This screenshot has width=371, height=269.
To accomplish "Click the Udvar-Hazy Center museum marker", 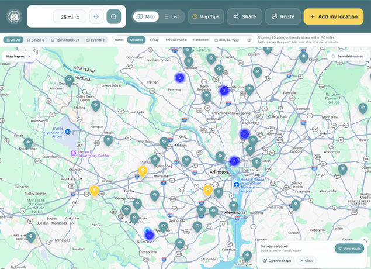I will pyautogui.click(x=73, y=153).
